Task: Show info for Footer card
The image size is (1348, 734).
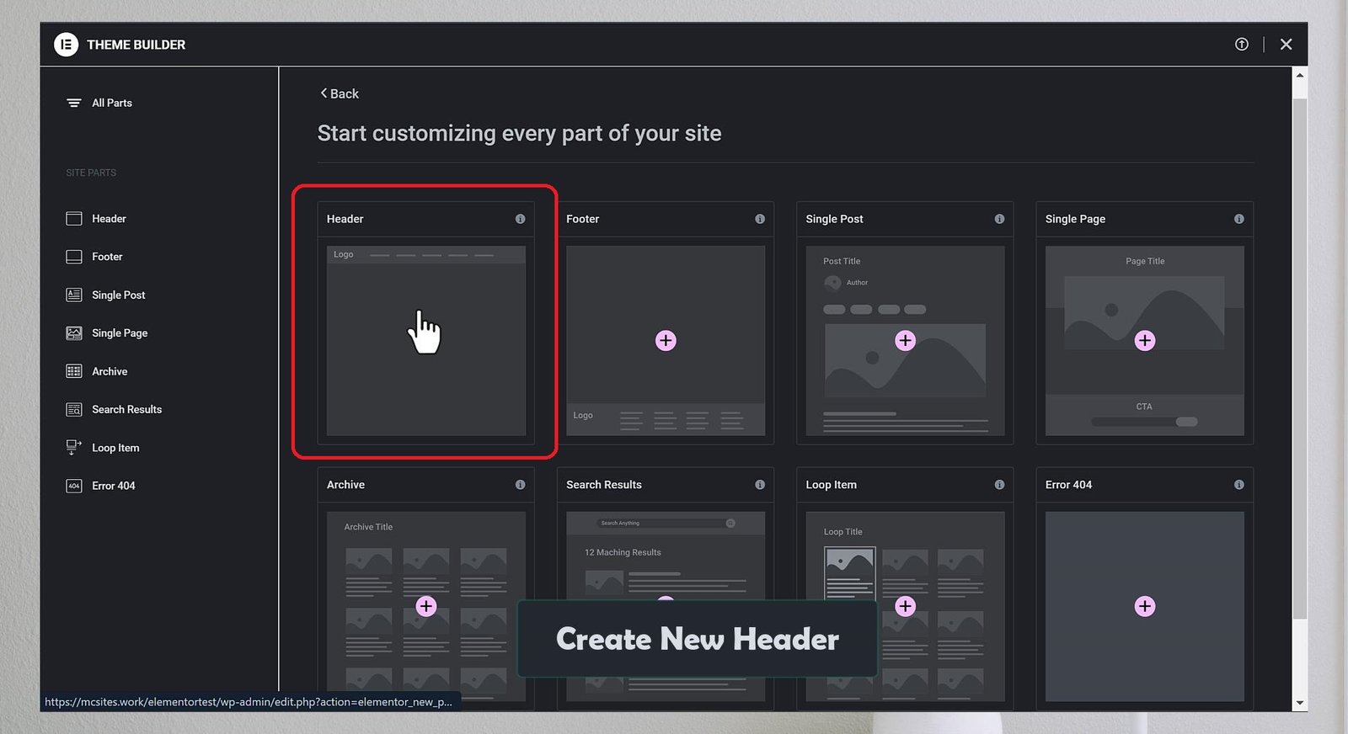Action: [x=760, y=219]
